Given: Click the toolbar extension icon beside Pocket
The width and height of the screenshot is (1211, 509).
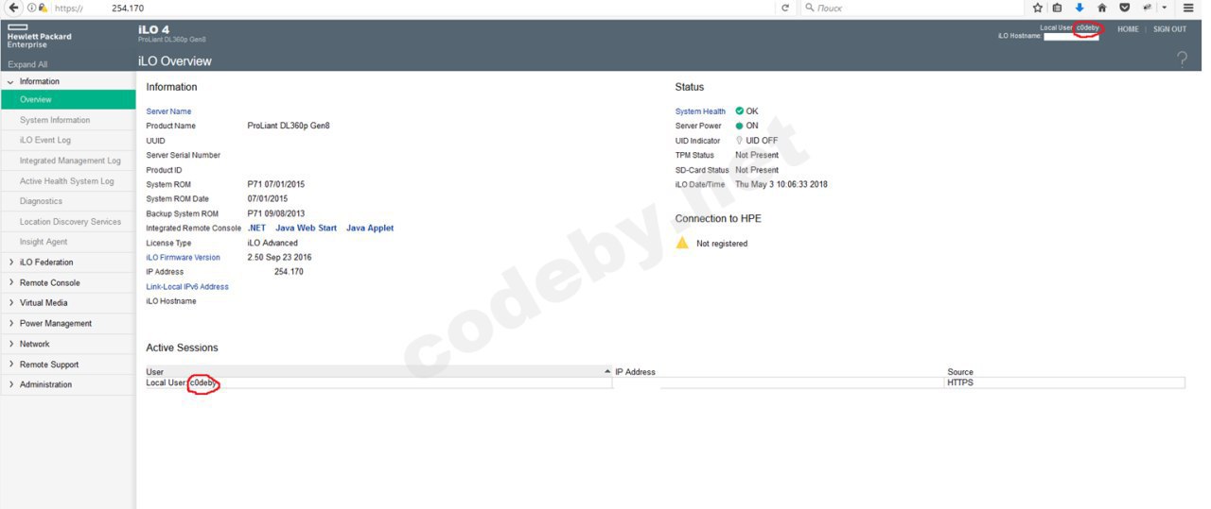Looking at the screenshot, I should point(1147,8).
